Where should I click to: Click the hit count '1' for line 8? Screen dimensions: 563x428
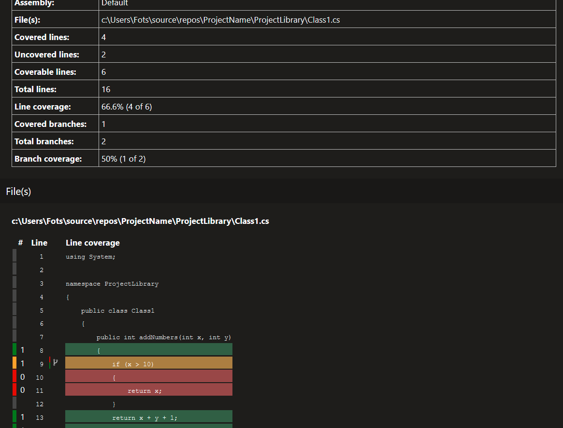[23, 350]
